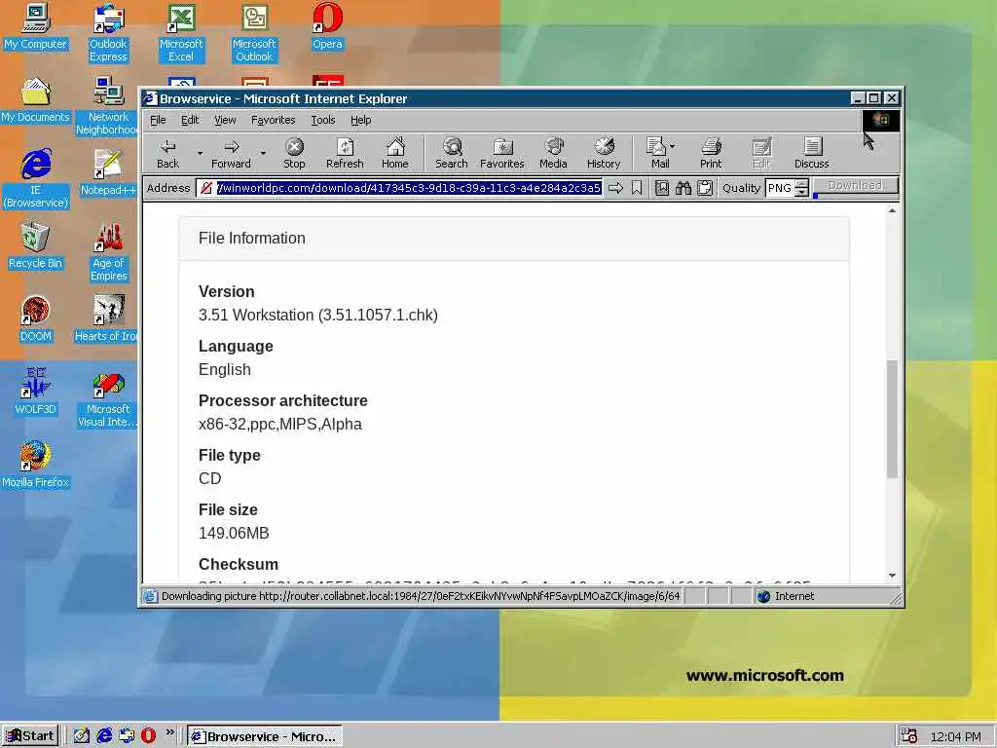The image size is (997, 748).
Task: Select the Network Neighborhood desktop icon
Action: coord(107,106)
